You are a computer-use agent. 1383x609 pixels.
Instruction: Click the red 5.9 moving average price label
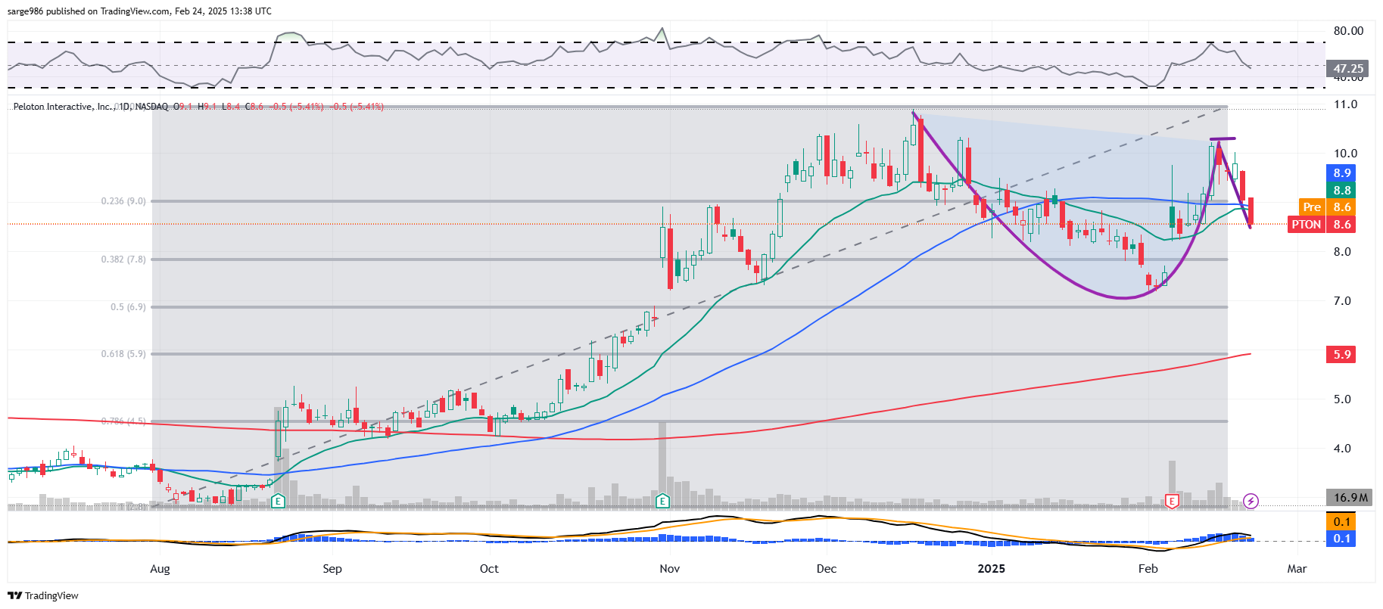tap(1342, 355)
